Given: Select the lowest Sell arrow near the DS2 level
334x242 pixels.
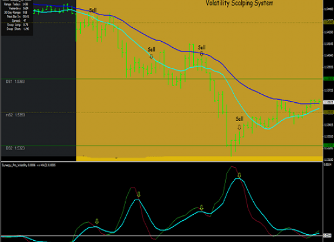Looking at the screenshot, I should [239, 127].
